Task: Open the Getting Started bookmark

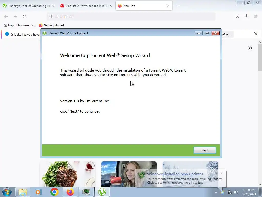Action: (x=51, y=25)
